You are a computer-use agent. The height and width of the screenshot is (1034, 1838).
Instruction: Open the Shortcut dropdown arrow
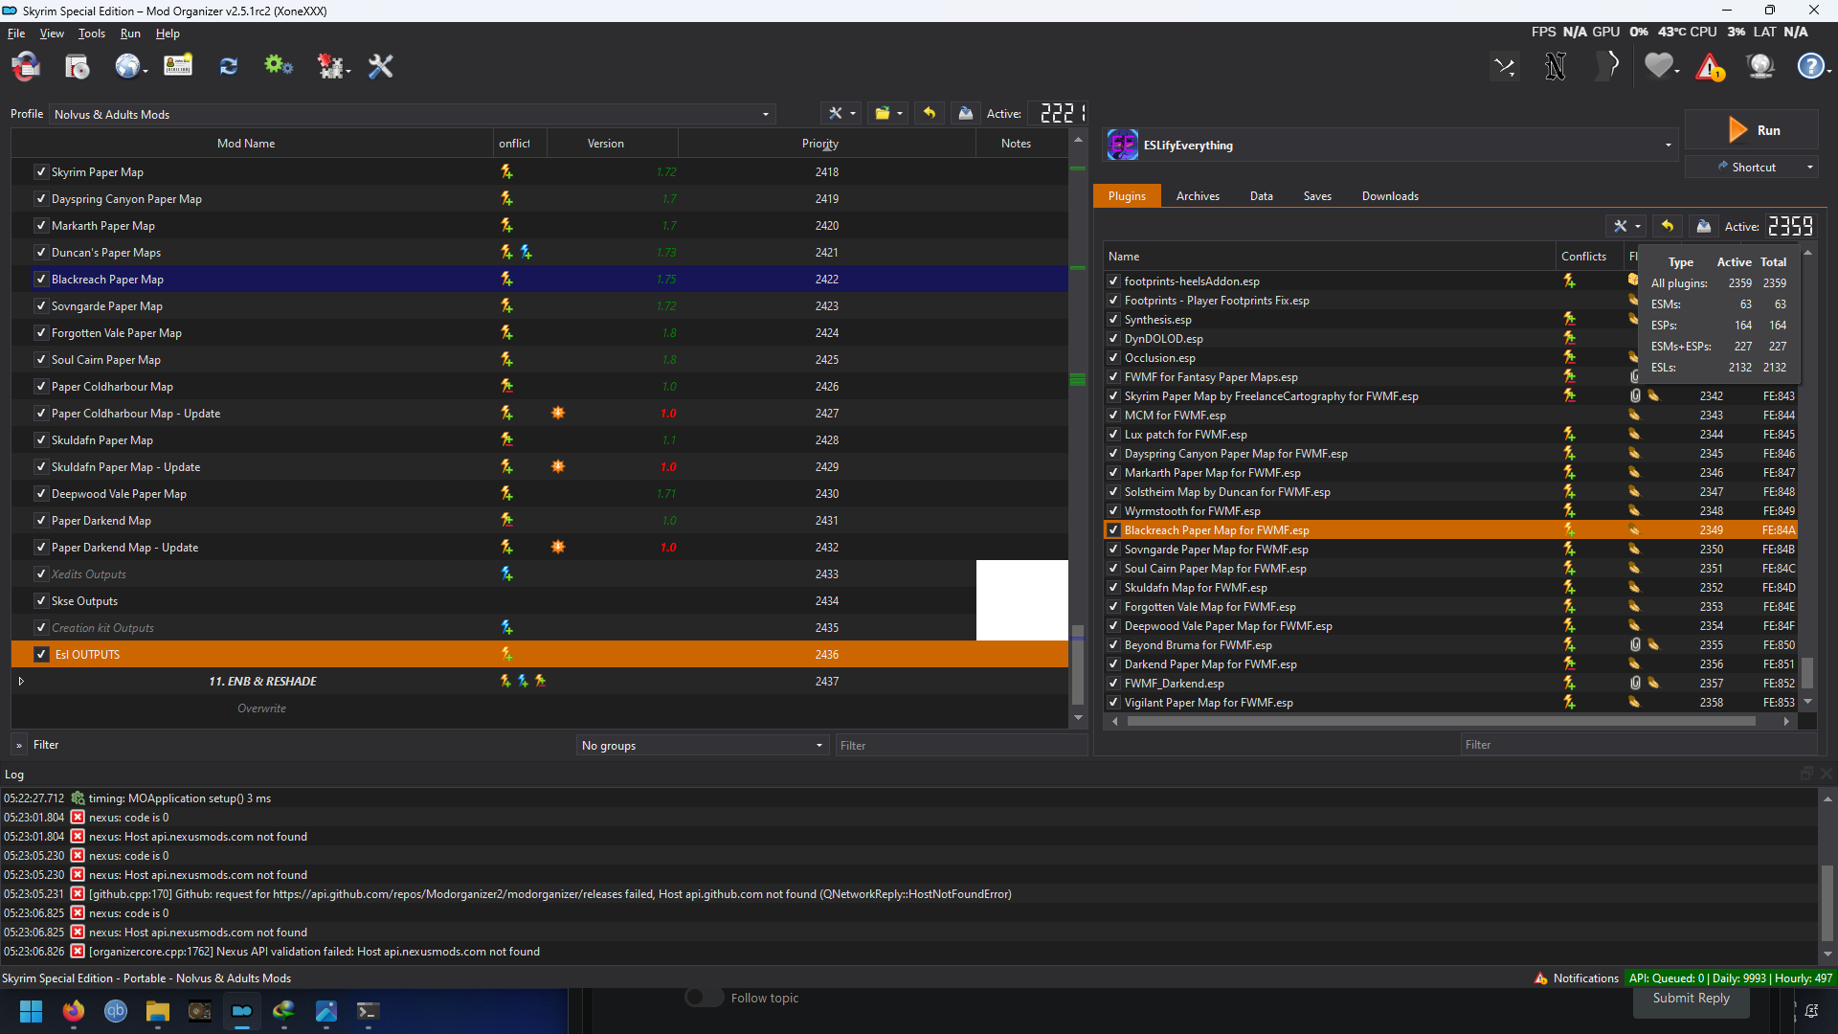(x=1809, y=168)
